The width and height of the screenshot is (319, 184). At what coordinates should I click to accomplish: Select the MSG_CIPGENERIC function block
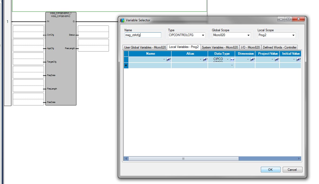tap(61, 59)
